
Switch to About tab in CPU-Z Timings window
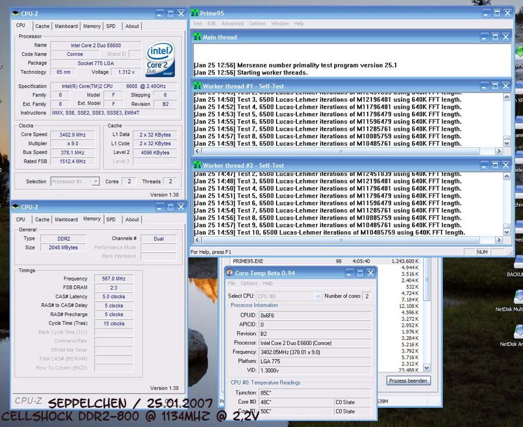coord(132,220)
